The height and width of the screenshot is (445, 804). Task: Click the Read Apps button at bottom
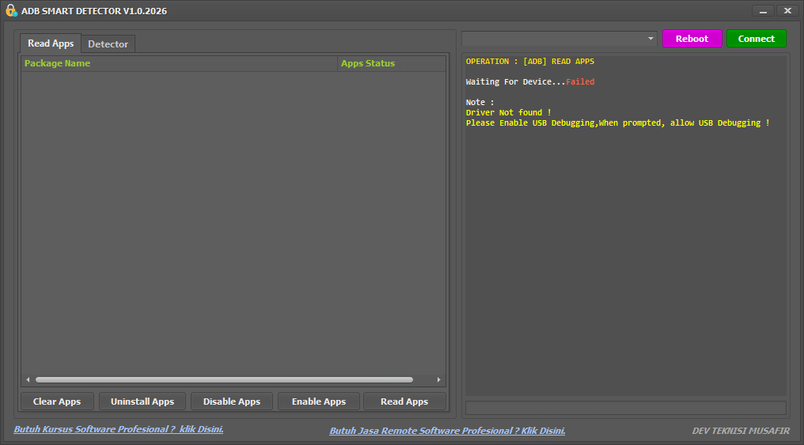[x=404, y=402]
